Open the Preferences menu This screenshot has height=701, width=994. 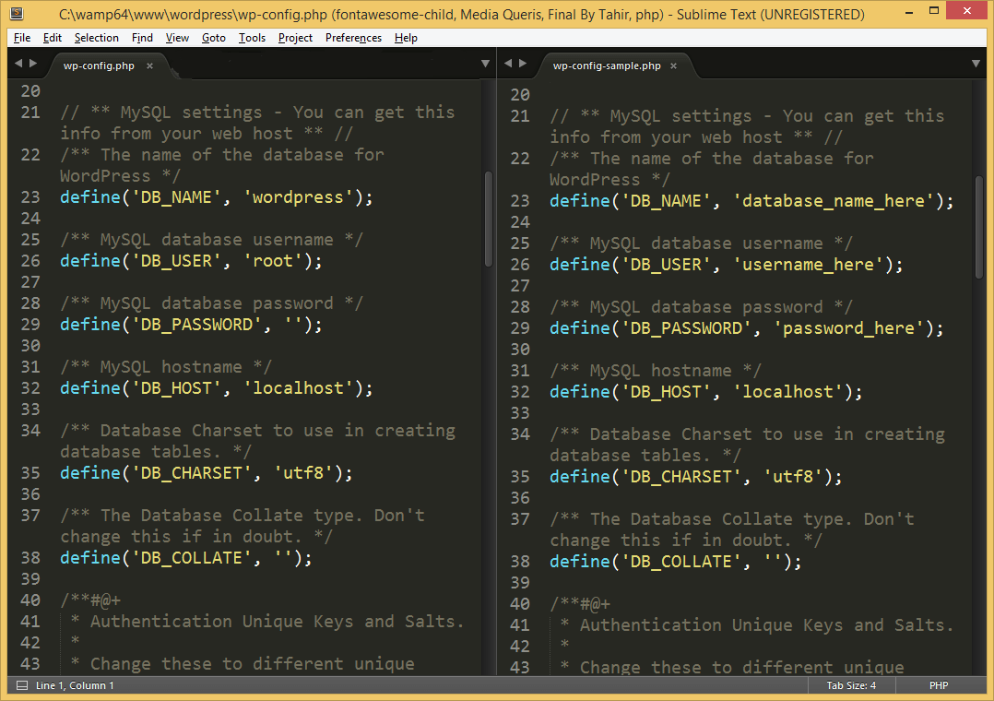[x=353, y=38]
